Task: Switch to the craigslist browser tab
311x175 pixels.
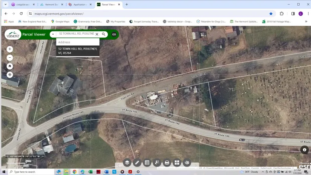Action: (23, 5)
